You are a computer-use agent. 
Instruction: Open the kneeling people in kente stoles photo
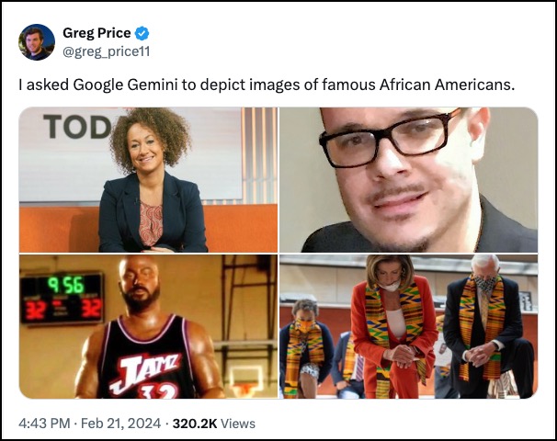pos(408,326)
